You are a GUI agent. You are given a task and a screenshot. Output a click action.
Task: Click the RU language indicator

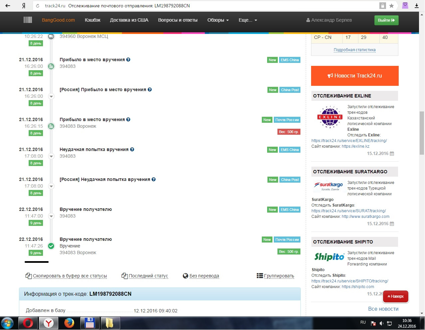[363, 322]
